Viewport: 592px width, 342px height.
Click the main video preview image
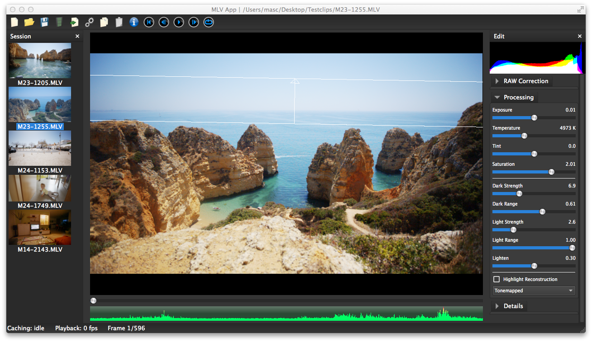pyautogui.click(x=286, y=164)
